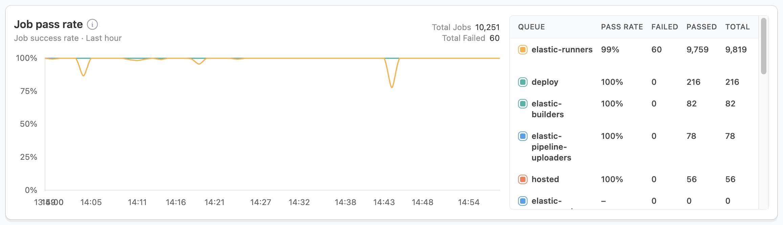Viewport: 783px width, 225px height.
Task: Open the deploy queue details
Action: (545, 82)
